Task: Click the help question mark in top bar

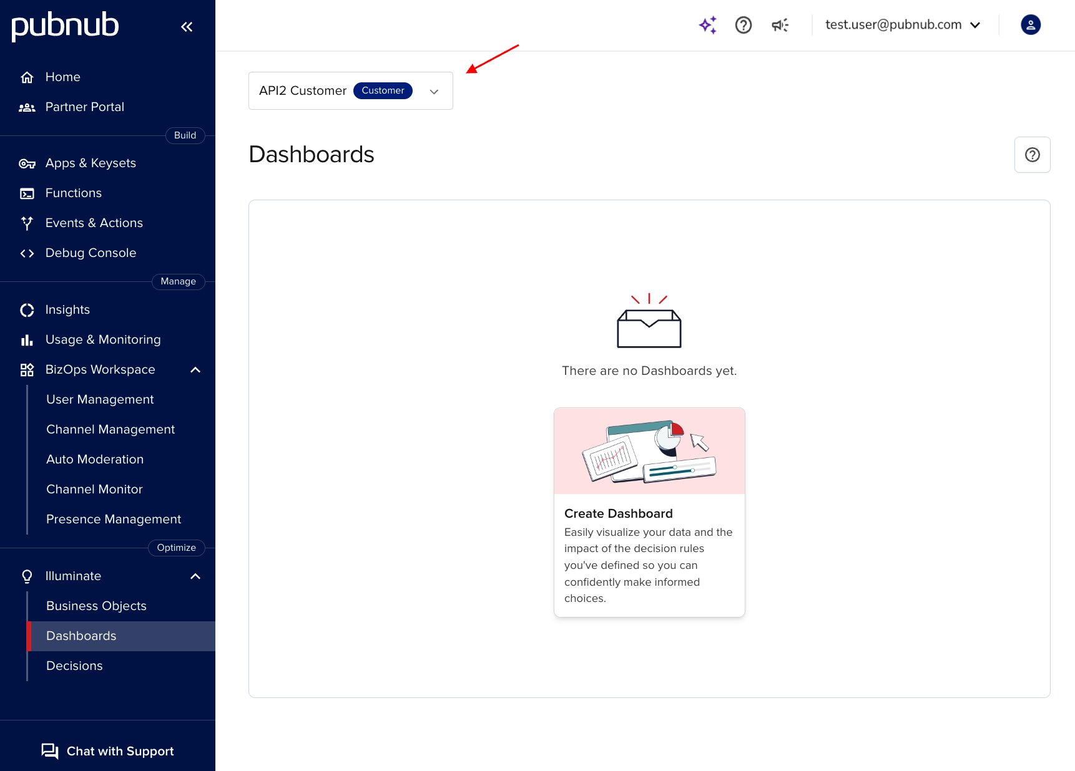Action: tap(743, 25)
